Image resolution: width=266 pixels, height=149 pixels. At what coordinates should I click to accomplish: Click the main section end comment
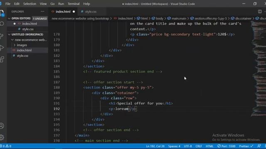tap(101, 141)
